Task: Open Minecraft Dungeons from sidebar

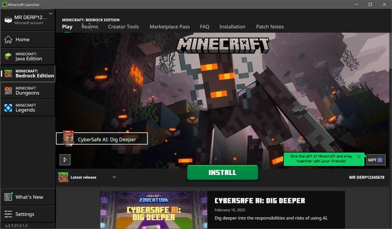Action: pos(28,91)
